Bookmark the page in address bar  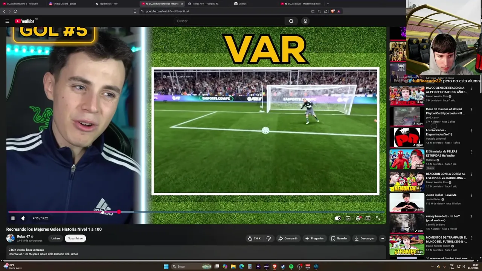point(135,11)
